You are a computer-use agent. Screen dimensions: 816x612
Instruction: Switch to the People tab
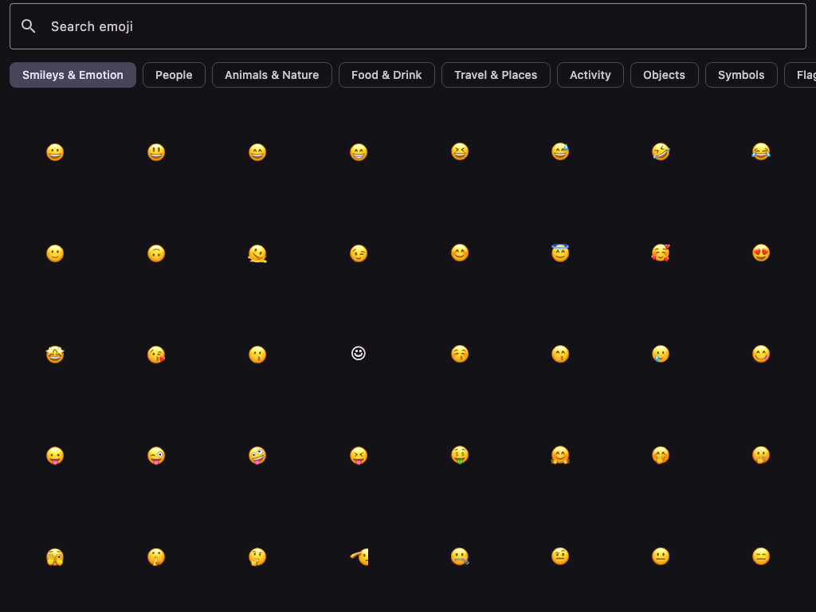click(174, 75)
